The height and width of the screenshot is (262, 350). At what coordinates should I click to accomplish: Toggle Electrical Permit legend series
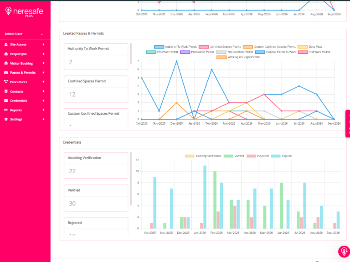click(162, 52)
